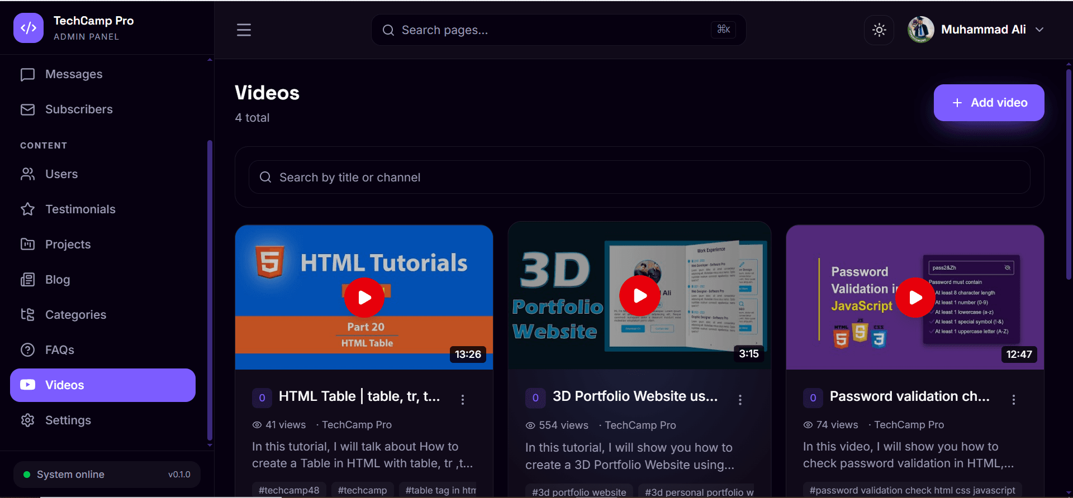Open Testimonials section

click(x=103, y=209)
